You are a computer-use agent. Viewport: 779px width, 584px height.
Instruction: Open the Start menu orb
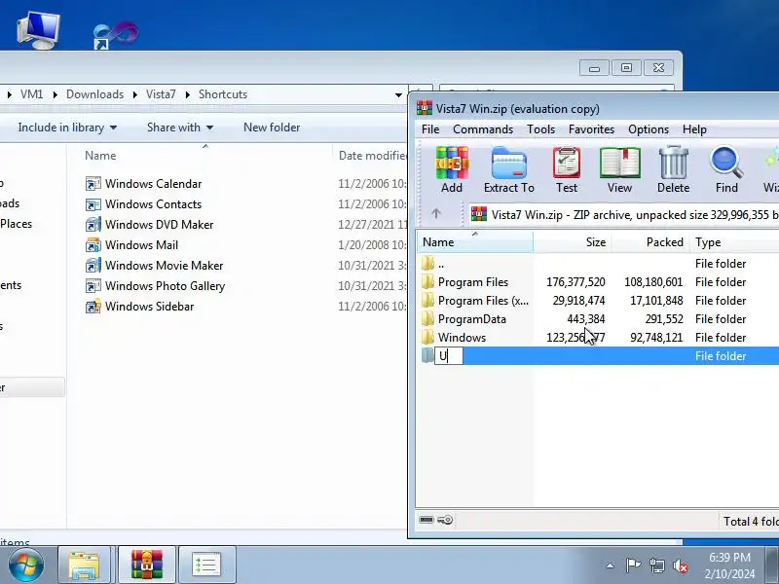coord(25,566)
